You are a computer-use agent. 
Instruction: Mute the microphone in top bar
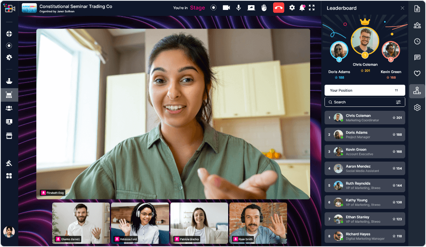point(238,8)
